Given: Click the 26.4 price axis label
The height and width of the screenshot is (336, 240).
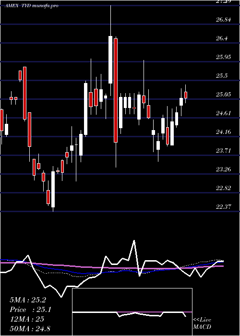Looking at the screenshot, I should [x=222, y=38].
